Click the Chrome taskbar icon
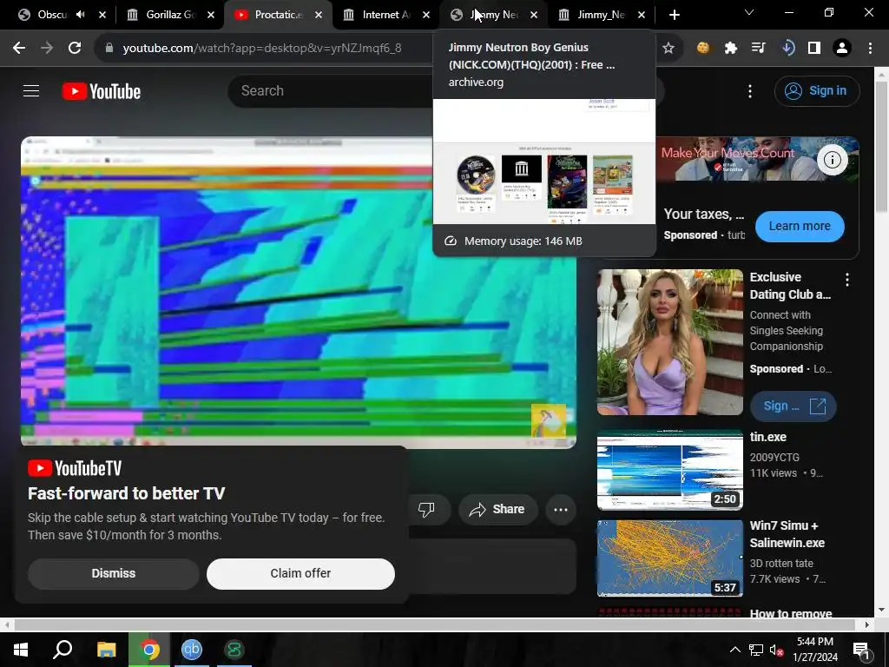 point(149,650)
